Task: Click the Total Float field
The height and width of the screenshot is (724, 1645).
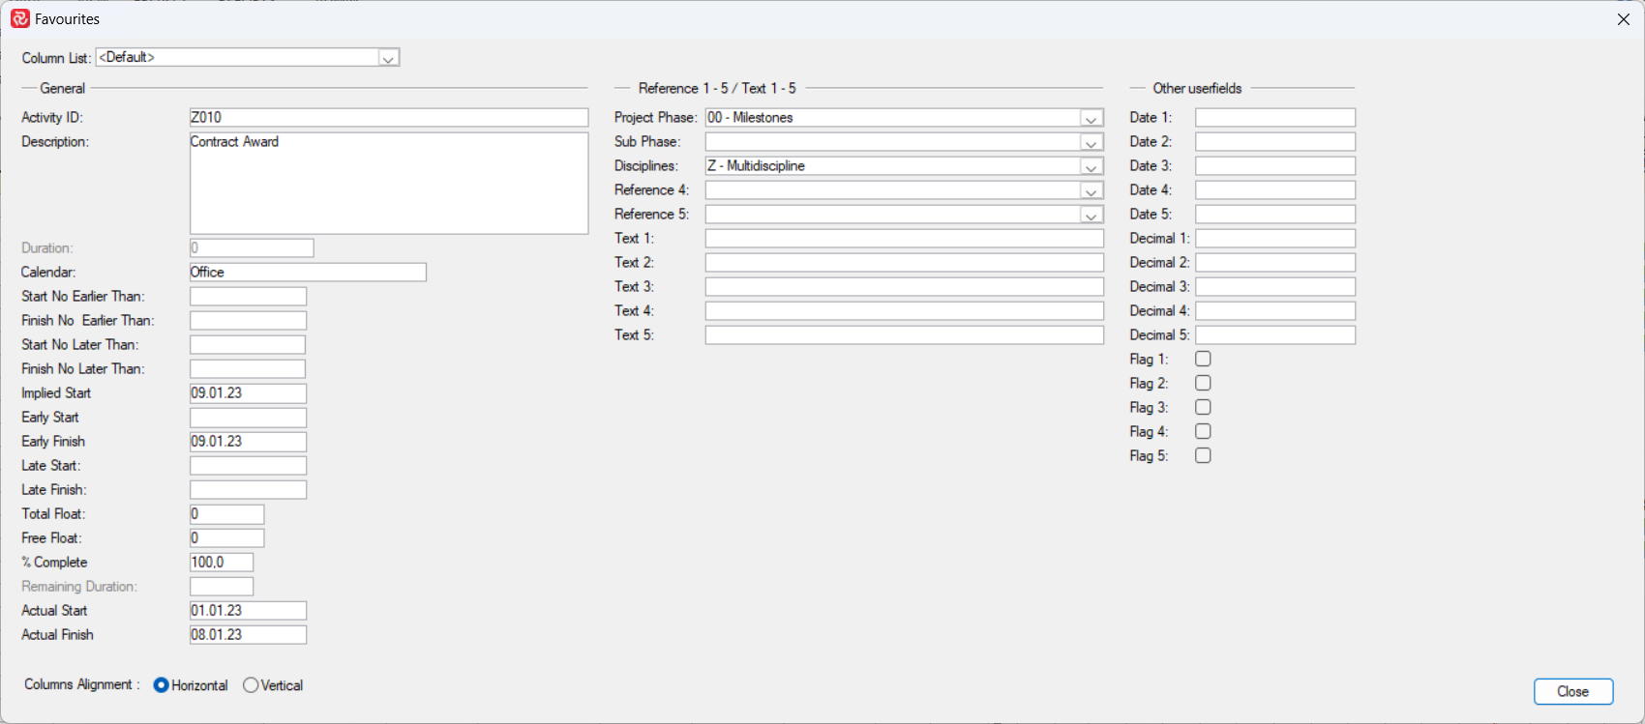Action: [x=226, y=514]
